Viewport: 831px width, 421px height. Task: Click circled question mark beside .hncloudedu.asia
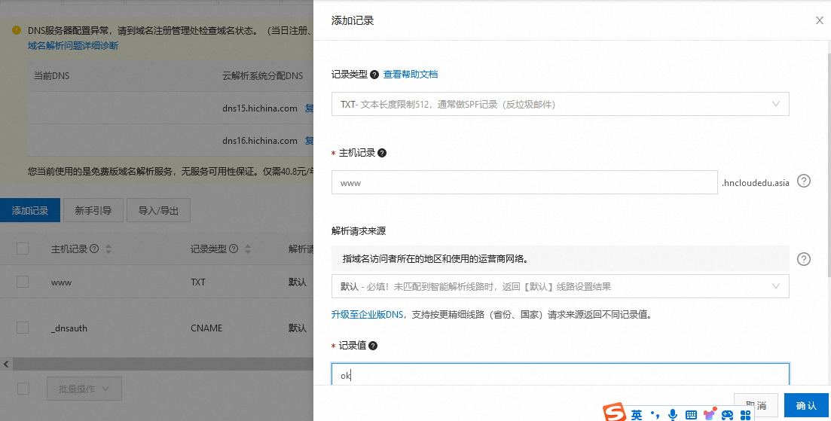(804, 181)
